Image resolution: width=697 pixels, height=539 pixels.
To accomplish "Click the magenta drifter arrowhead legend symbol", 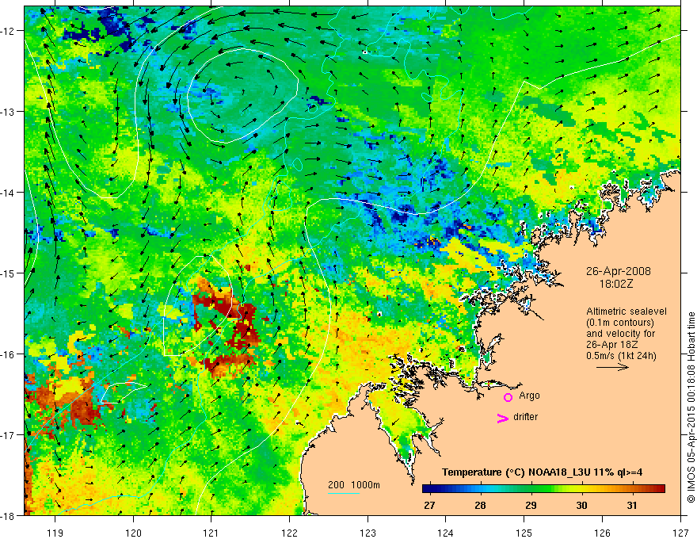I will pyautogui.click(x=503, y=418).
